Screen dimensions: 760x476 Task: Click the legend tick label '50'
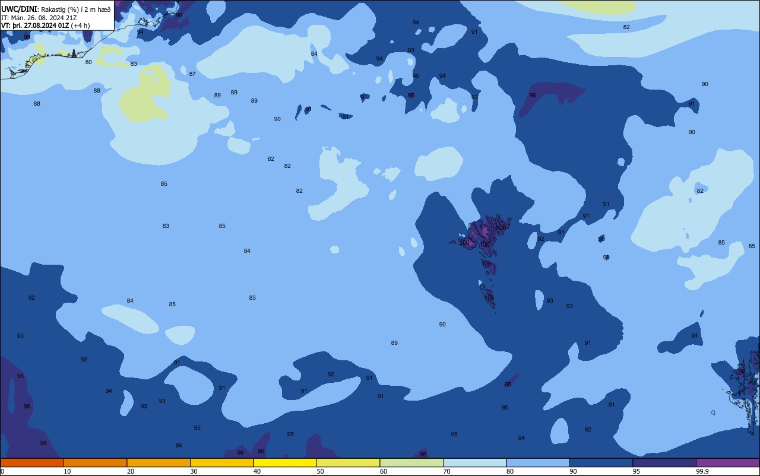(x=320, y=471)
